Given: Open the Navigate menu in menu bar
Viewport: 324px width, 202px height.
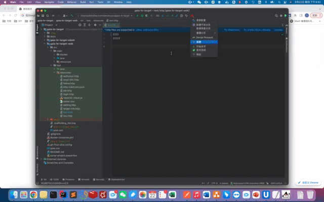Looking at the screenshot, I should click(x=49, y=2).
